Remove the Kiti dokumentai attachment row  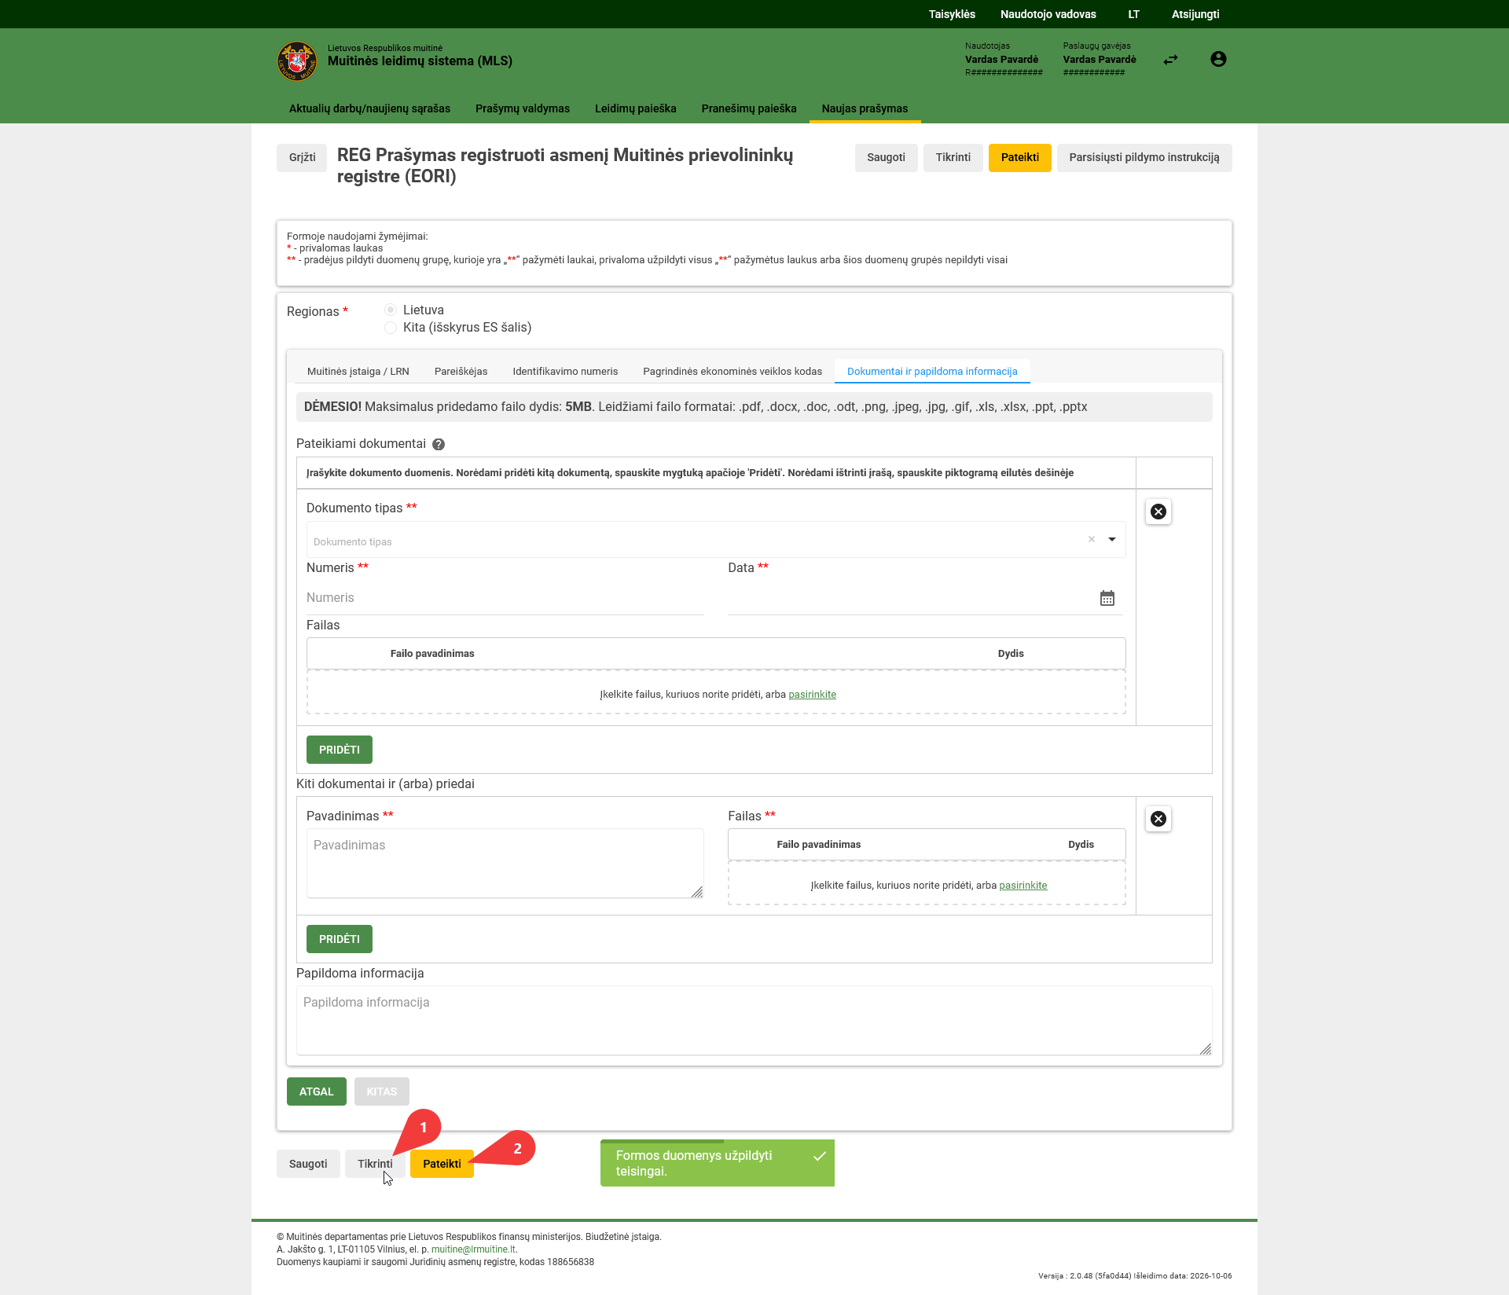1158,819
